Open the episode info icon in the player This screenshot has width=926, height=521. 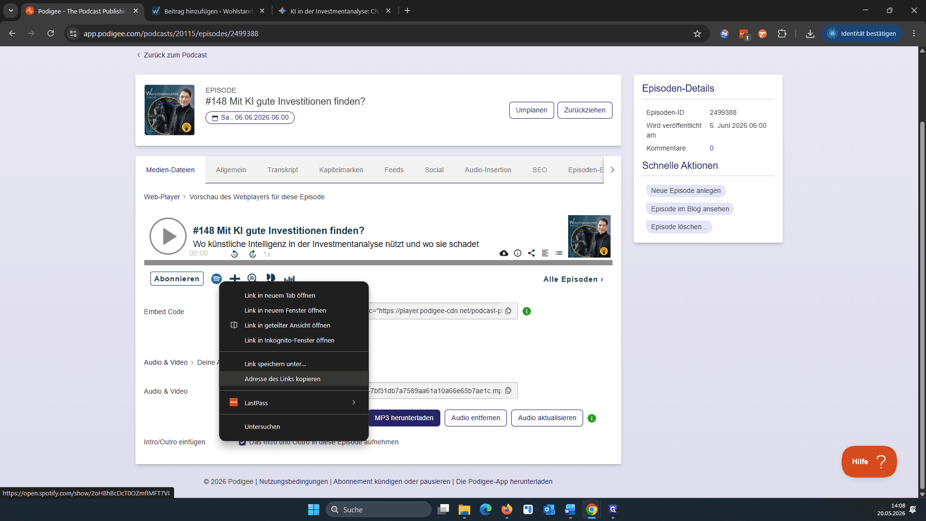click(517, 253)
